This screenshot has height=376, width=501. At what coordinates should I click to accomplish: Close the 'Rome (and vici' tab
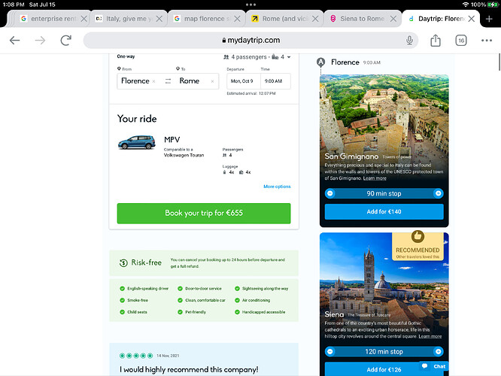[315, 19]
